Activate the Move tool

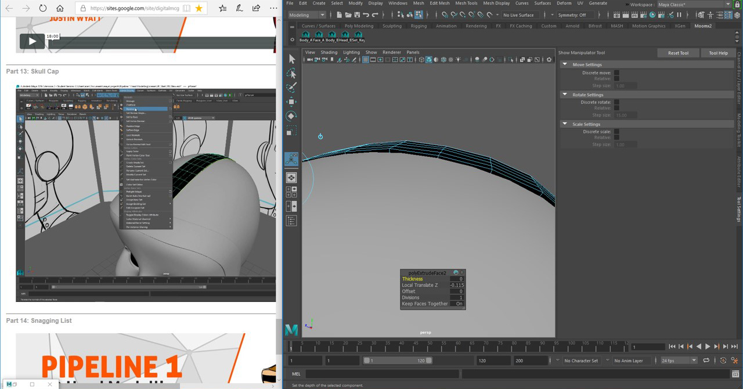[291, 102]
